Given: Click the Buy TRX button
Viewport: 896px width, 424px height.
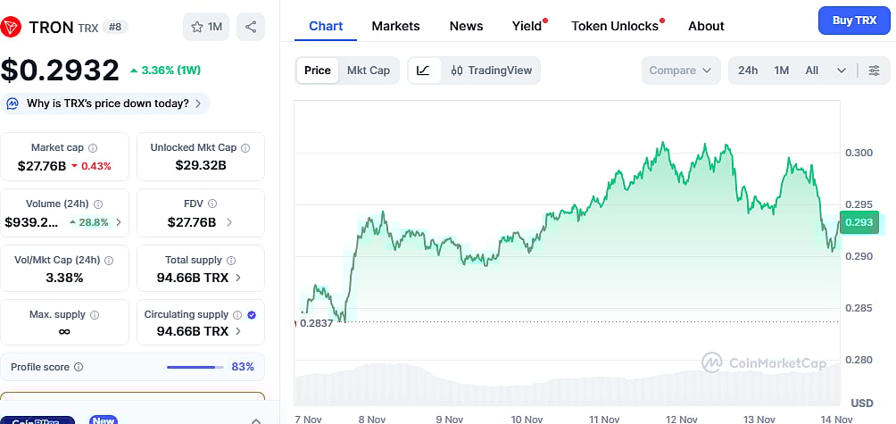Looking at the screenshot, I should click(x=854, y=20).
